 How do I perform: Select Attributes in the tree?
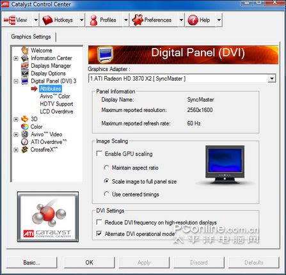point(51,88)
